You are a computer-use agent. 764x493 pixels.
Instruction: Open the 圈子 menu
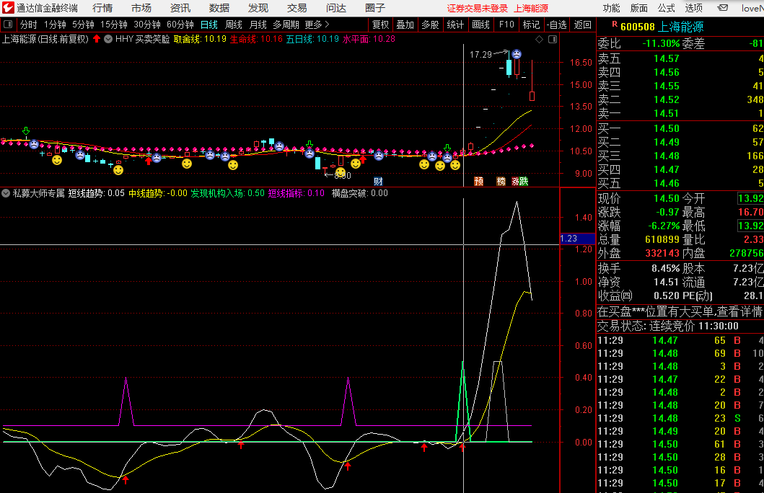pyautogui.click(x=375, y=8)
